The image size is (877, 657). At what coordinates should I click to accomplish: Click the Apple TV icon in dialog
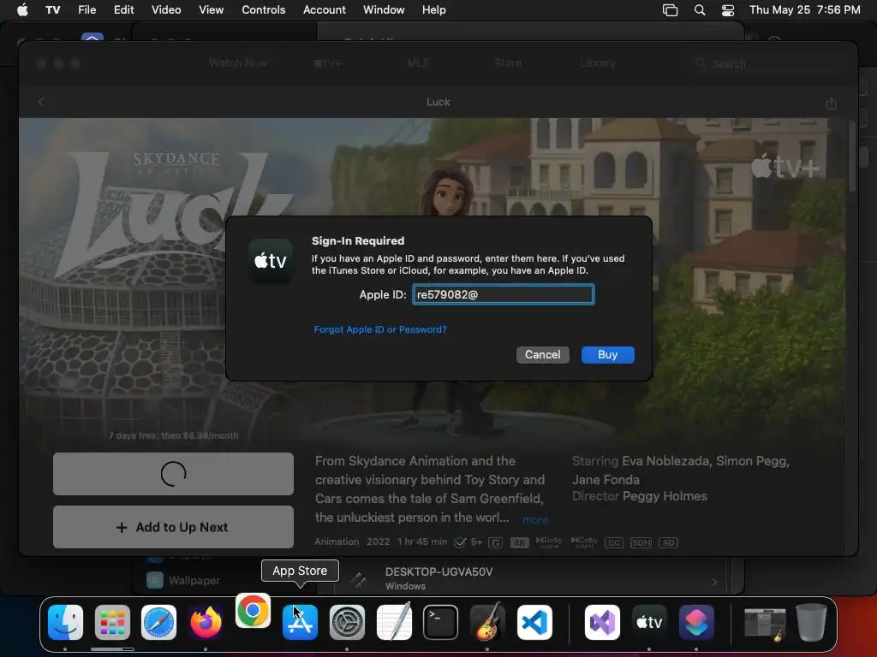[x=271, y=261]
